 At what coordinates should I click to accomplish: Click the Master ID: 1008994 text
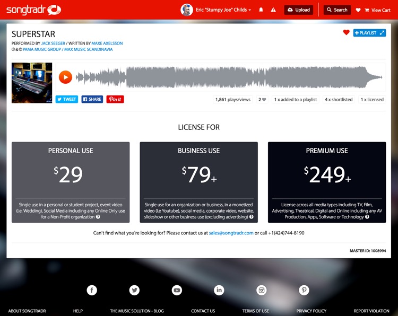(368, 251)
